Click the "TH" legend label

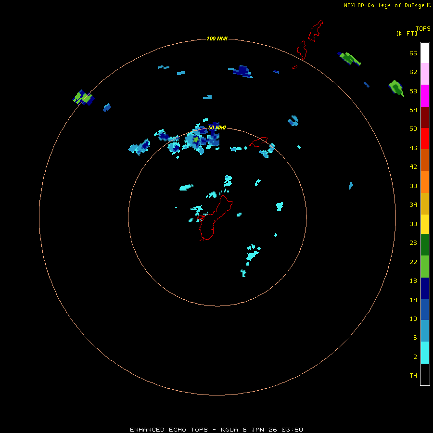point(413,375)
